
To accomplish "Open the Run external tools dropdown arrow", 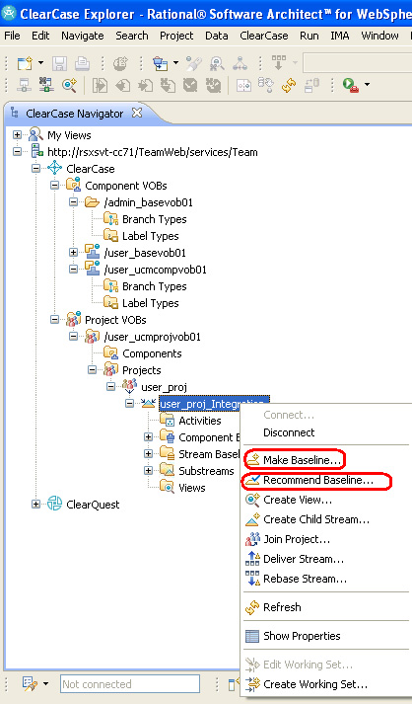I will [368, 84].
